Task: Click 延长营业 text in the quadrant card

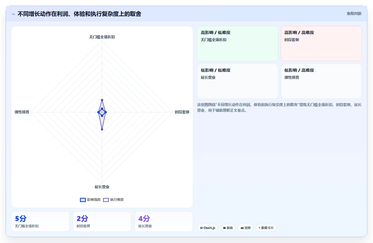Action: (x=208, y=78)
